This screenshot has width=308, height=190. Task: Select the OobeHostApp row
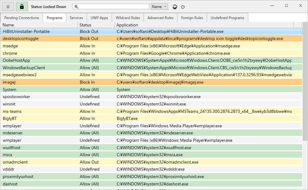point(151,60)
